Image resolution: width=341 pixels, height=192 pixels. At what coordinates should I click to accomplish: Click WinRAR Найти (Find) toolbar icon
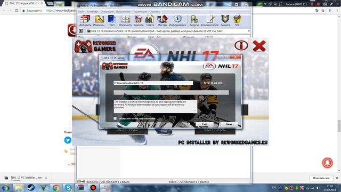click(150, 21)
